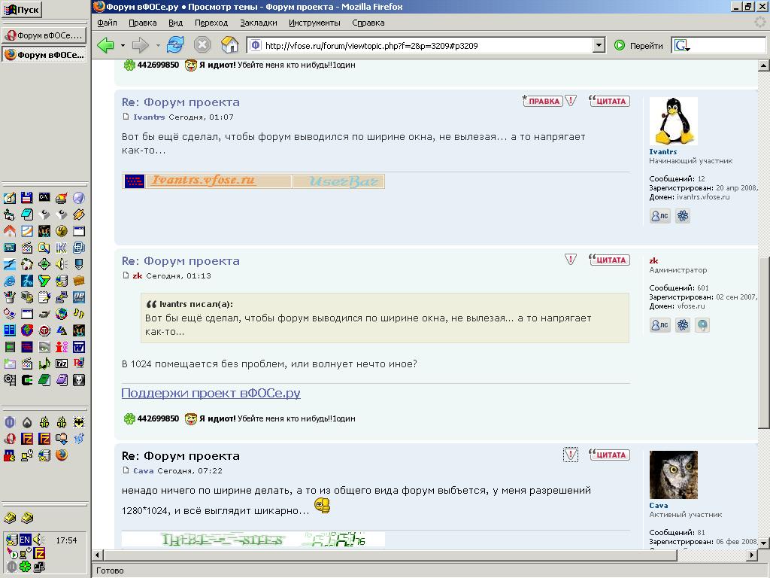Click the Поддержи проект вФОСе.ру link

pyautogui.click(x=211, y=394)
